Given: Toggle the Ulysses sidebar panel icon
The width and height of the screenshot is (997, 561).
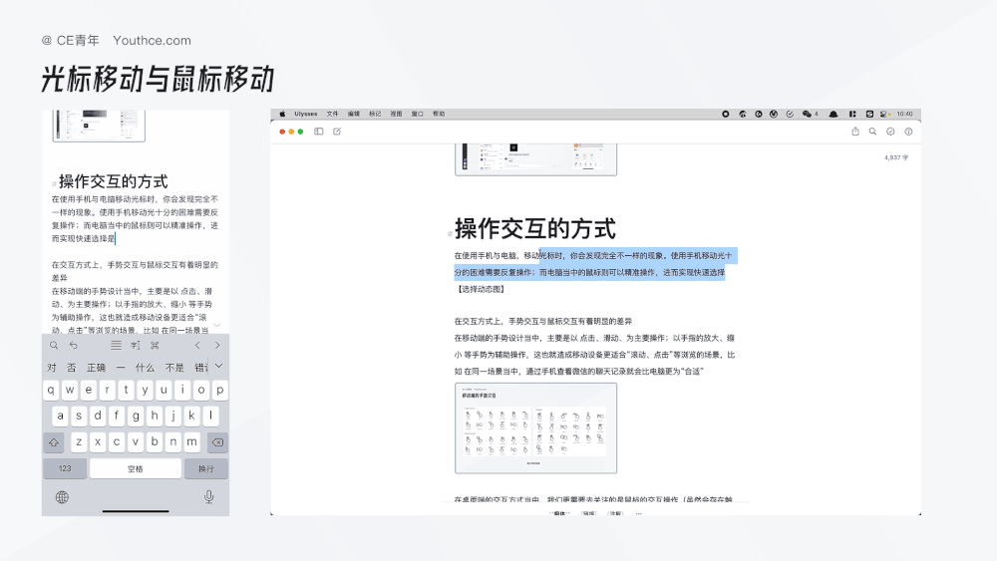Looking at the screenshot, I should click(x=319, y=132).
